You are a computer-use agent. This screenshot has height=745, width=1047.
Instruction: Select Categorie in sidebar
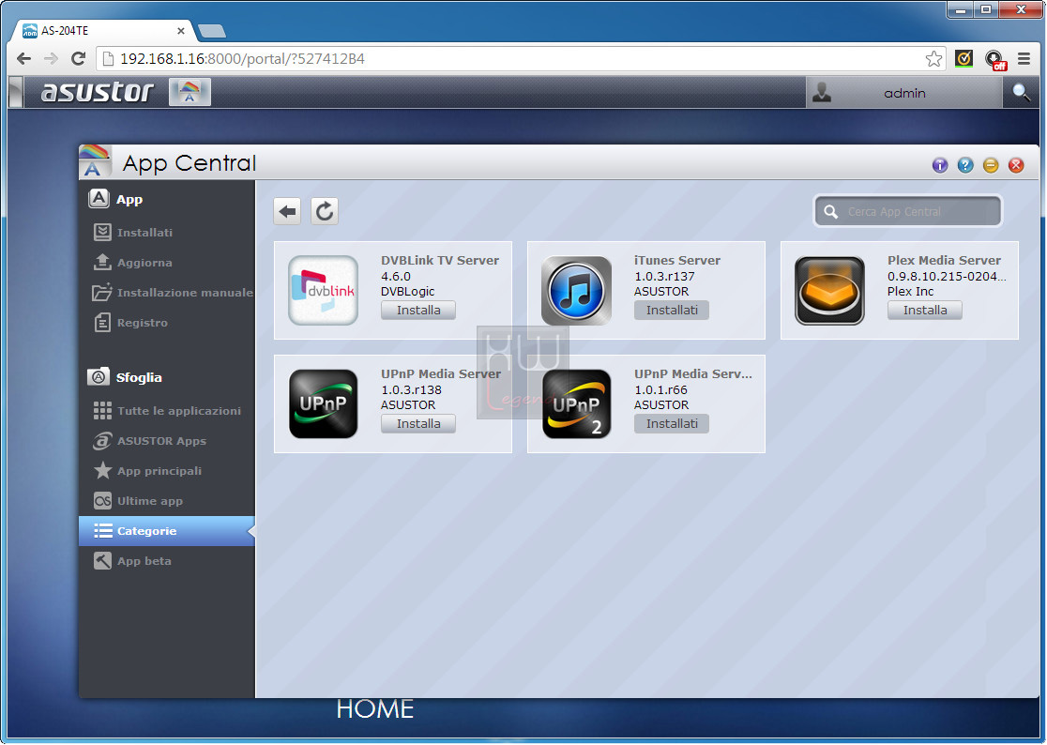[167, 531]
